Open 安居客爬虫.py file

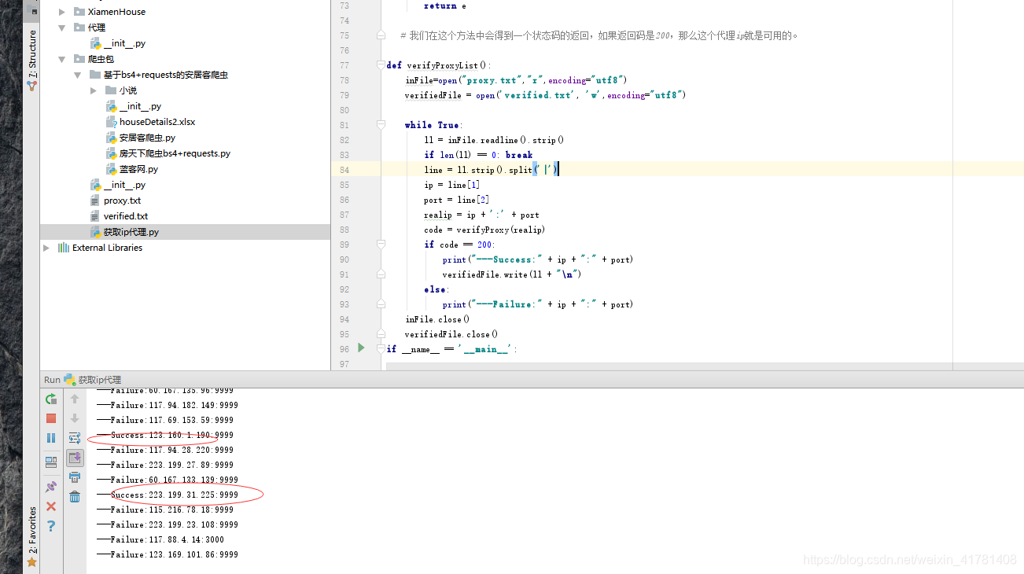tap(147, 138)
